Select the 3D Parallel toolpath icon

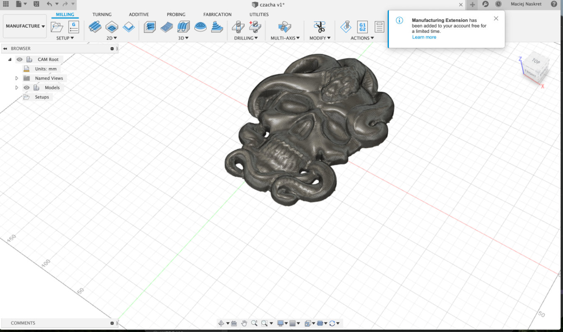(x=184, y=27)
